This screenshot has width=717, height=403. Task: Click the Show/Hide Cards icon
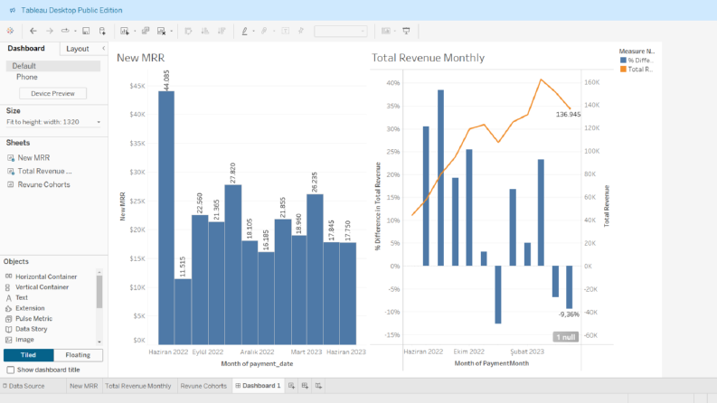386,31
